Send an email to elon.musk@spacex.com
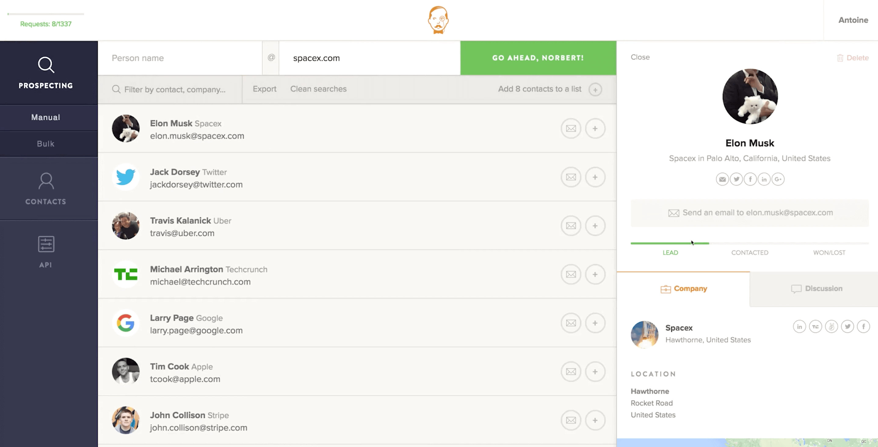Viewport: 878px width, 447px height. click(749, 213)
